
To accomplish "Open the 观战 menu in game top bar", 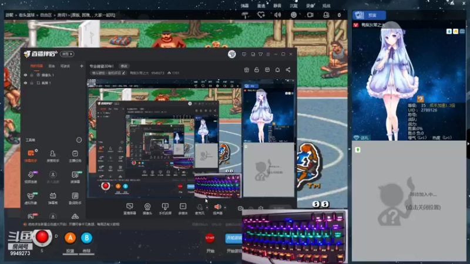I will click(x=326, y=6).
